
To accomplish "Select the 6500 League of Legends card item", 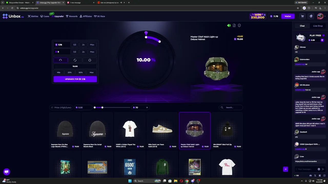I will point(130,164).
